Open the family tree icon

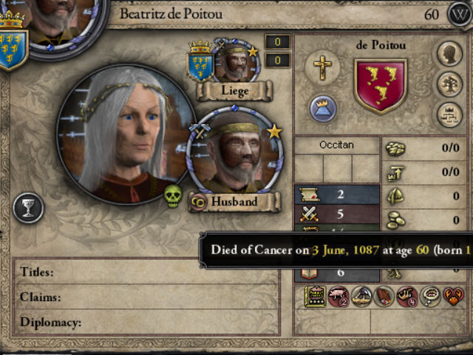click(450, 84)
